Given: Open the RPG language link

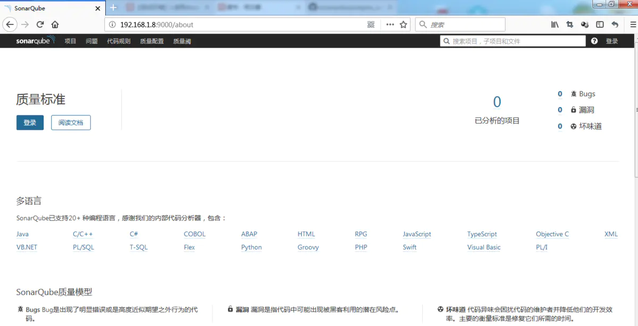Looking at the screenshot, I should [361, 234].
